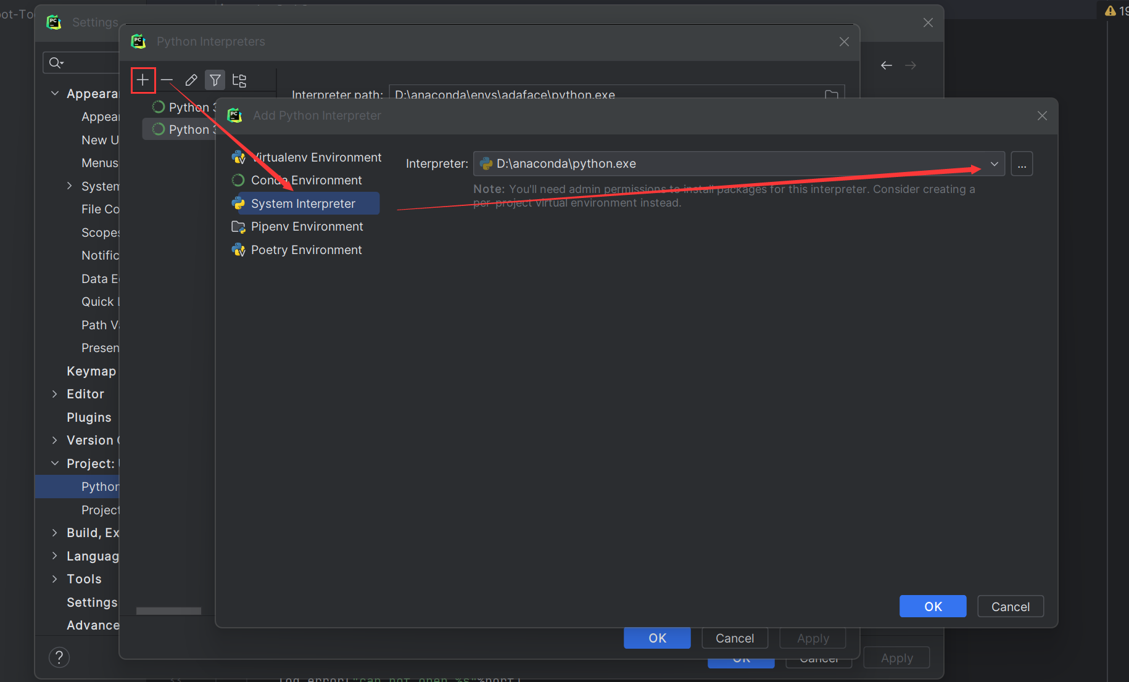Open File Colors settings item
The image size is (1129, 682).
pos(101,209)
